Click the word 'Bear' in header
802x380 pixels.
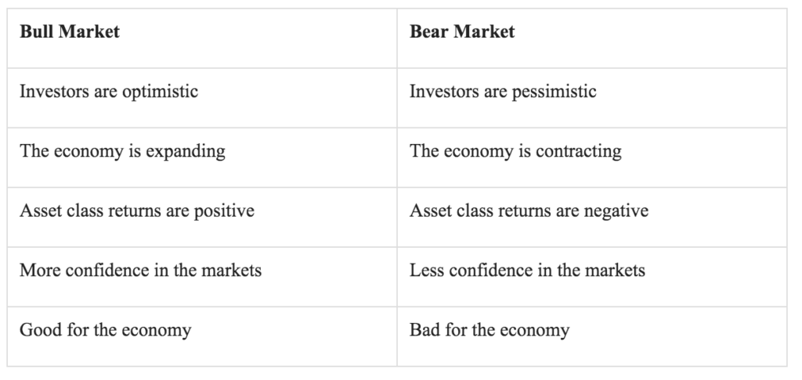point(429,31)
